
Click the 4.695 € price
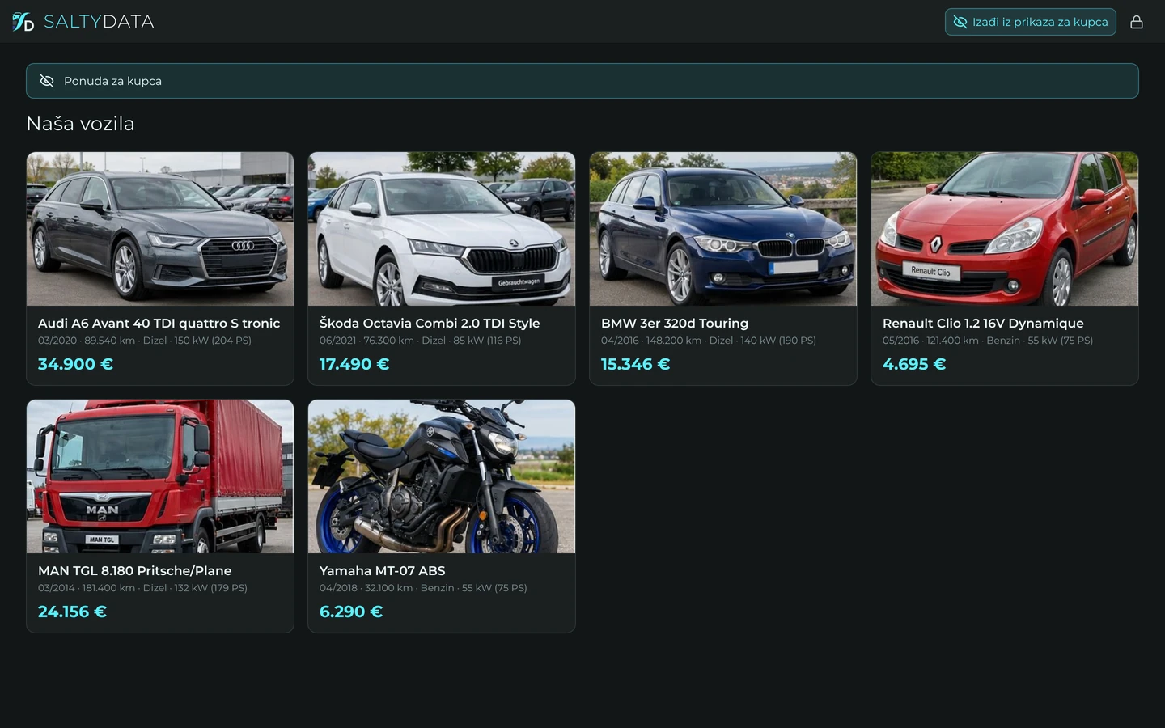914,364
